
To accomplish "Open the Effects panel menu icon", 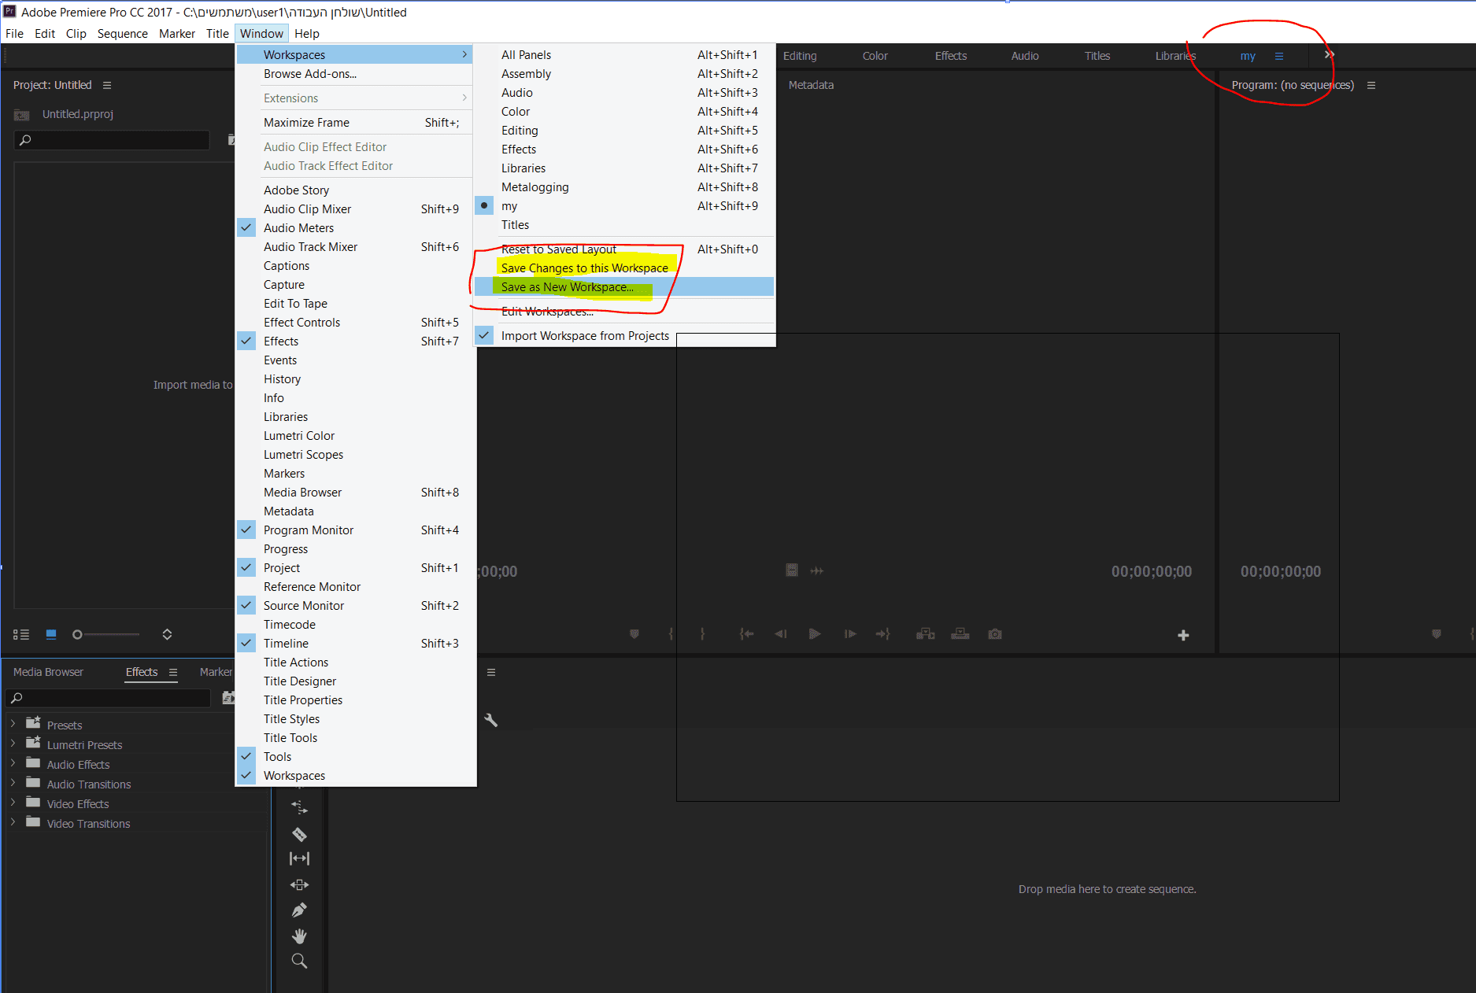I will click(173, 672).
